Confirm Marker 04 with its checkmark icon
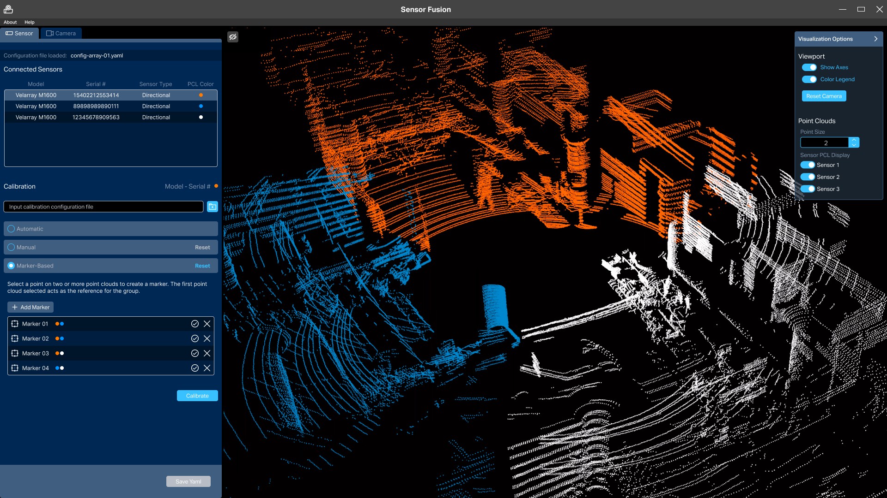 point(195,368)
